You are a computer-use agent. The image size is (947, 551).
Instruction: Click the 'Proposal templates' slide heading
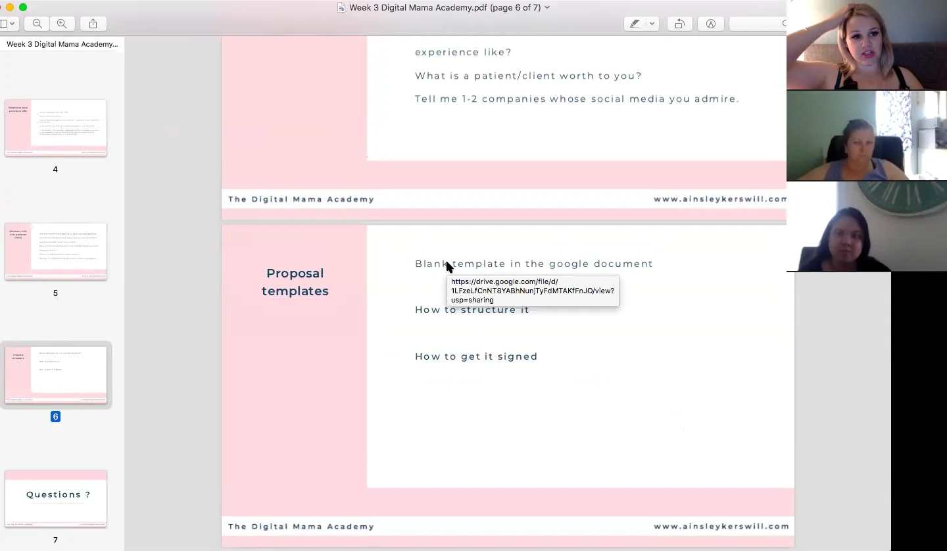(x=295, y=282)
